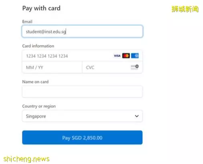Click into the CVC field
This screenshot has width=203, height=164.
(113, 67)
